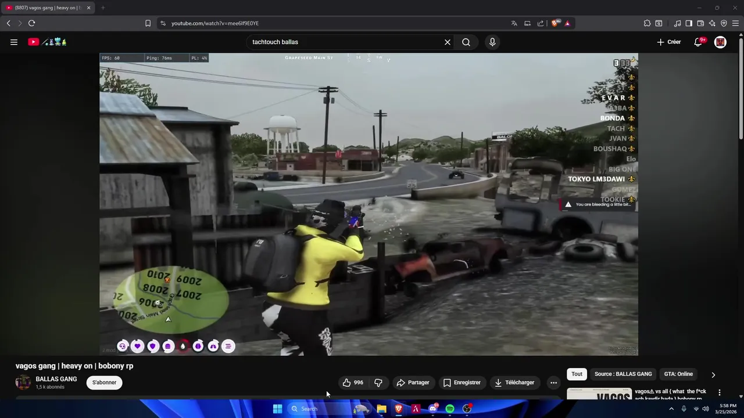Image resolution: width=744 pixels, height=418 pixels.
Task: Open site settings icon in address bar
Action: coord(163,23)
